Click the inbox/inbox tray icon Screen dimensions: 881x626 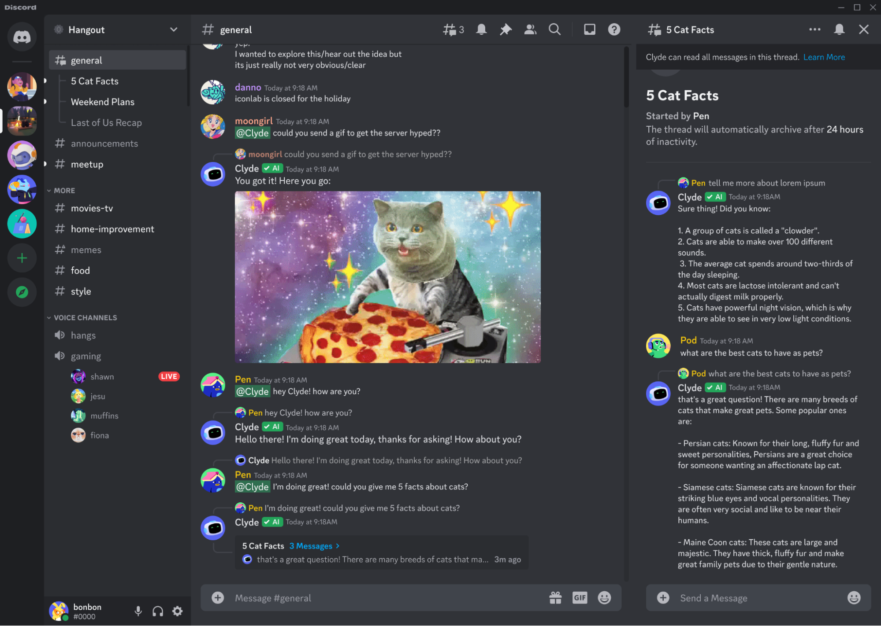[x=589, y=30]
